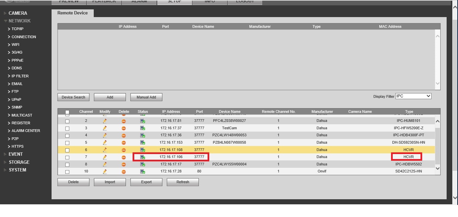Click the device list scrollbar down arrow
This screenshot has height=217, width=458.
pyautogui.click(x=438, y=168)
